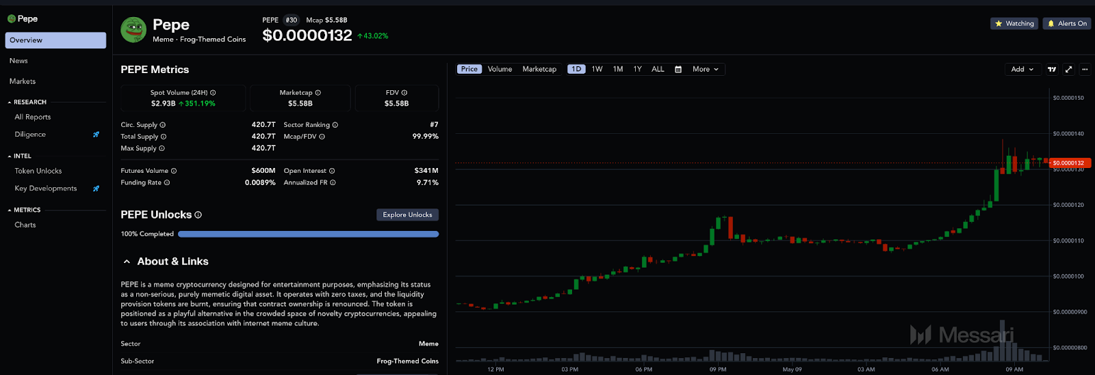Viewport: 1095px width, 375px height.
Task: Click the 100% Completed unlock progress bar
Action: click(x=308, y=234)
